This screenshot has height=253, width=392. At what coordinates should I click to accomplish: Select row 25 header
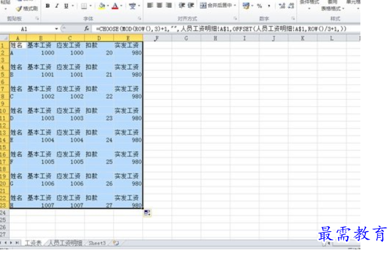4,220
